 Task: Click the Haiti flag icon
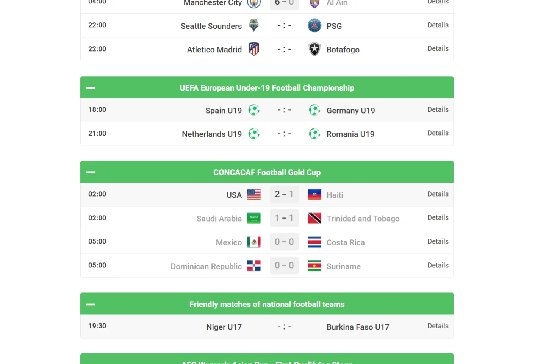(314, 195)
